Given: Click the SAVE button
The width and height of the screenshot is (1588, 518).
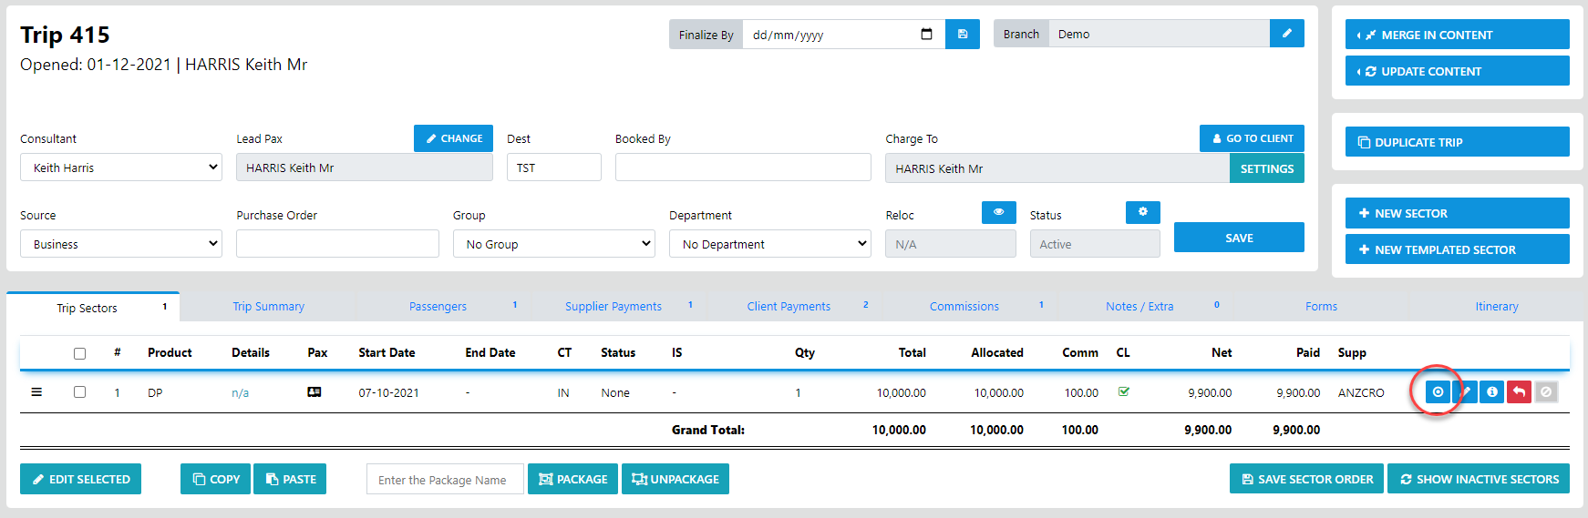Looking at the screenshot, I should [x=1239, y=238].
